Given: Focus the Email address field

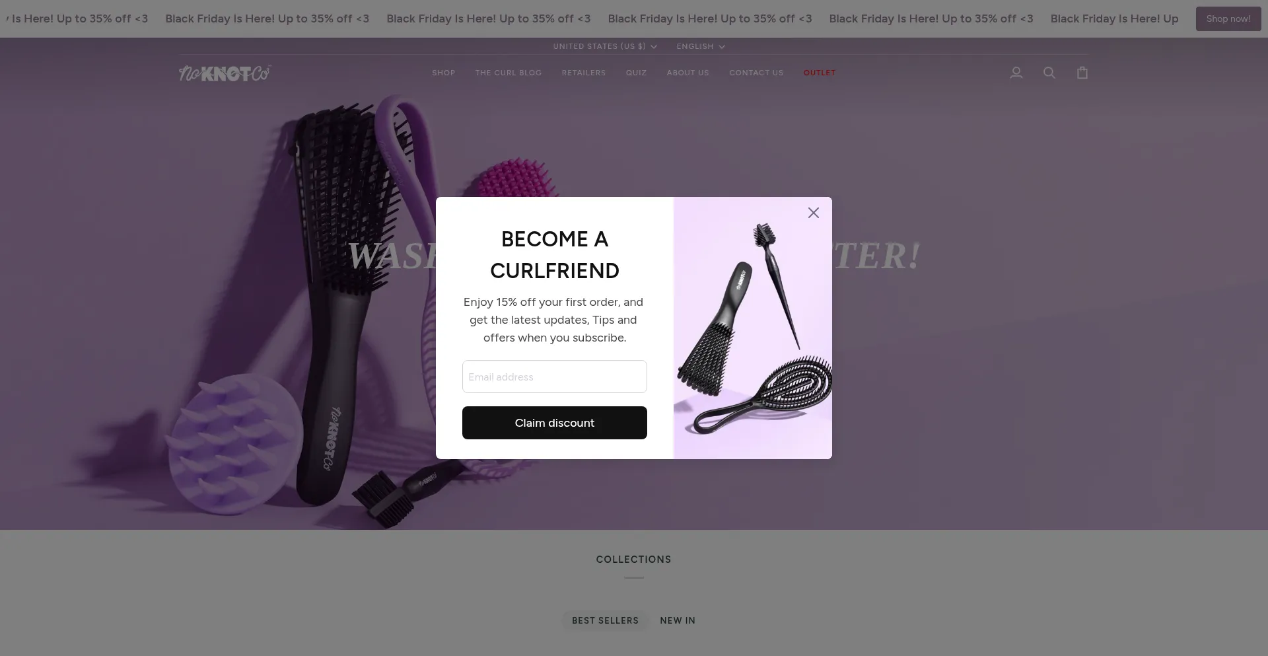Looking at the screenshot, I should tap(555, 377).
